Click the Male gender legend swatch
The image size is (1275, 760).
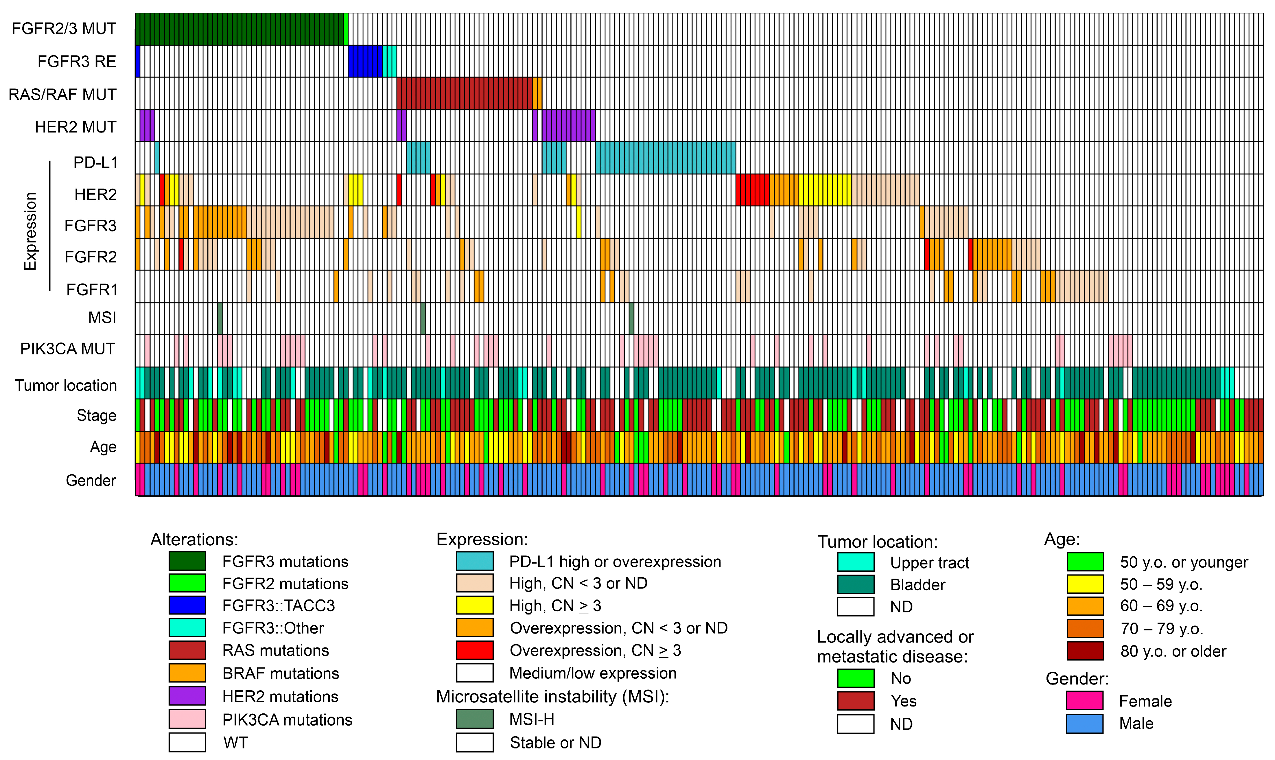pyautogui.click(x=1084, y=724)
